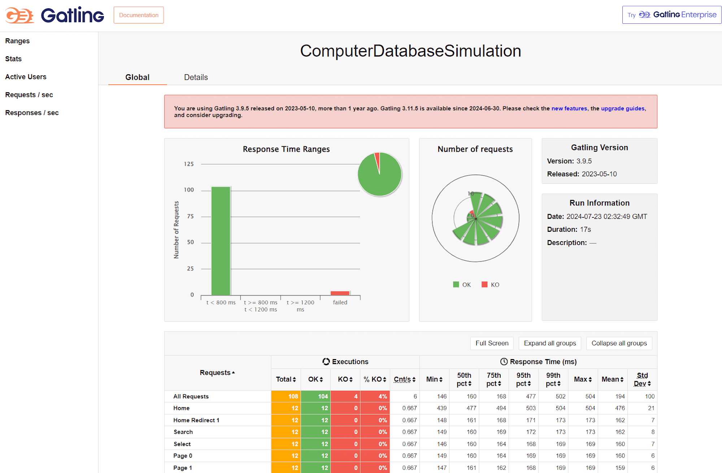Image resolution: width=722 pixels, height=473 pixels.
Task: Go to Stats section in sidebar
Action: coord(13,59)
